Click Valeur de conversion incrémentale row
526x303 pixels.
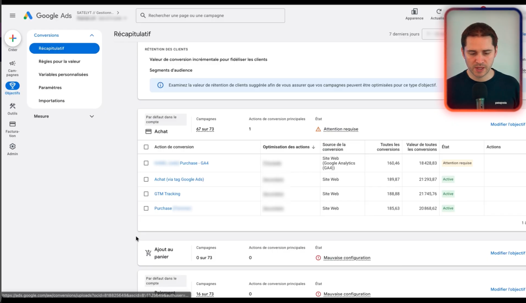[208, 60]
